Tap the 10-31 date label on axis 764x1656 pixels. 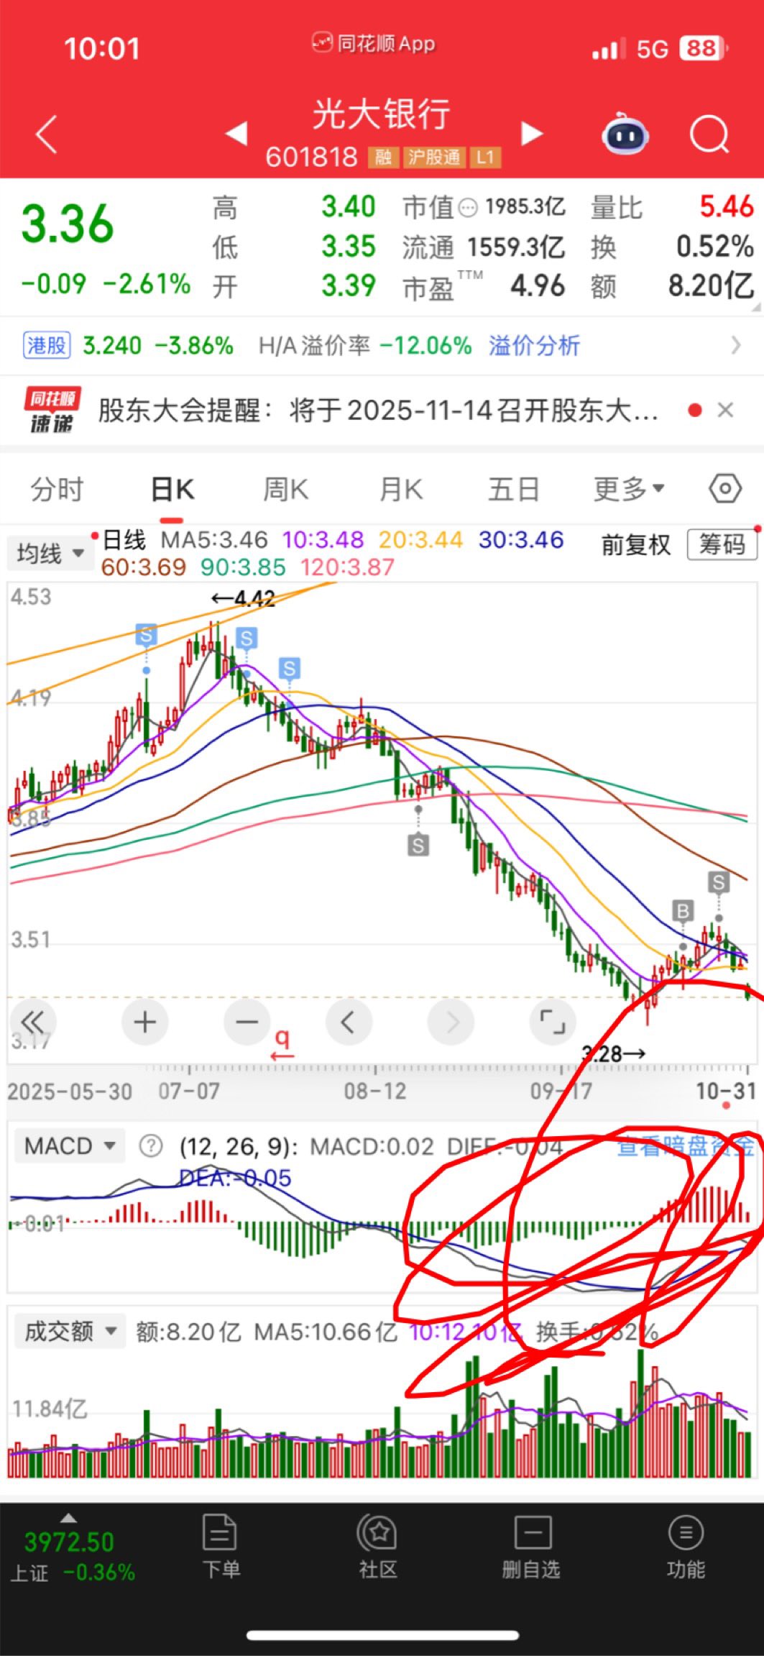(726, 1091)
